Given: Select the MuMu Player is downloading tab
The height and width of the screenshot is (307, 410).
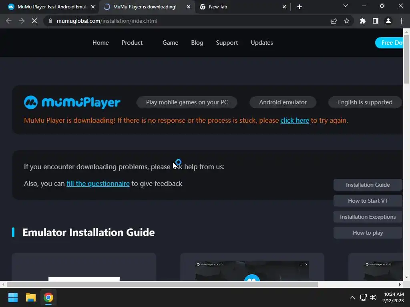Looking at the screenshot, I should click(x=147, y=7).
